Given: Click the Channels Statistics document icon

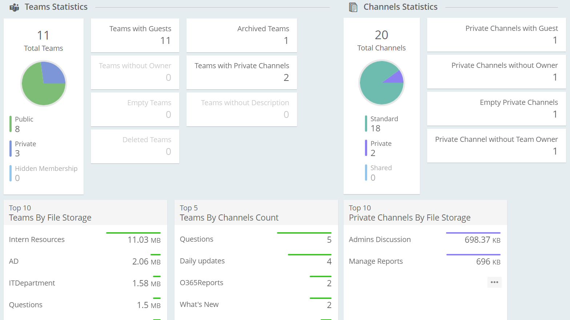Looking at the screenshot, I should tap(353, 7).
